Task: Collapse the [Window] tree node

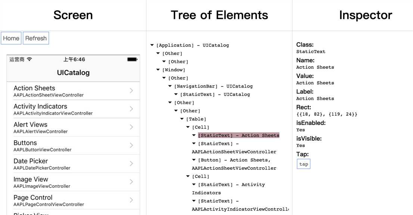Action: tap(158, 70)
